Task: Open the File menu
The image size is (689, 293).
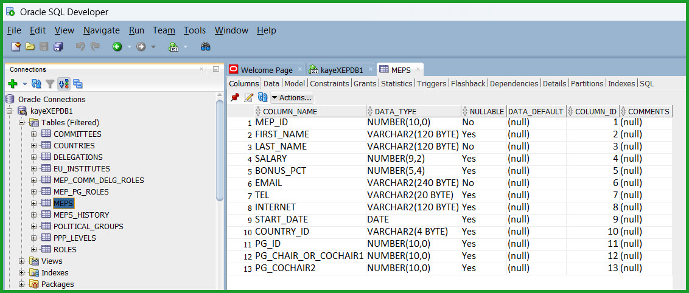Action: tap(14, 30)
